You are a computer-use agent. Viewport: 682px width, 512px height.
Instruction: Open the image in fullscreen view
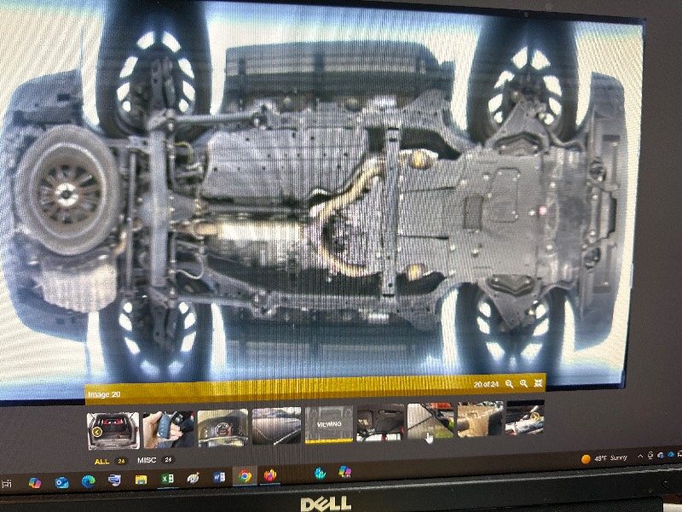[x=538, y=384]
